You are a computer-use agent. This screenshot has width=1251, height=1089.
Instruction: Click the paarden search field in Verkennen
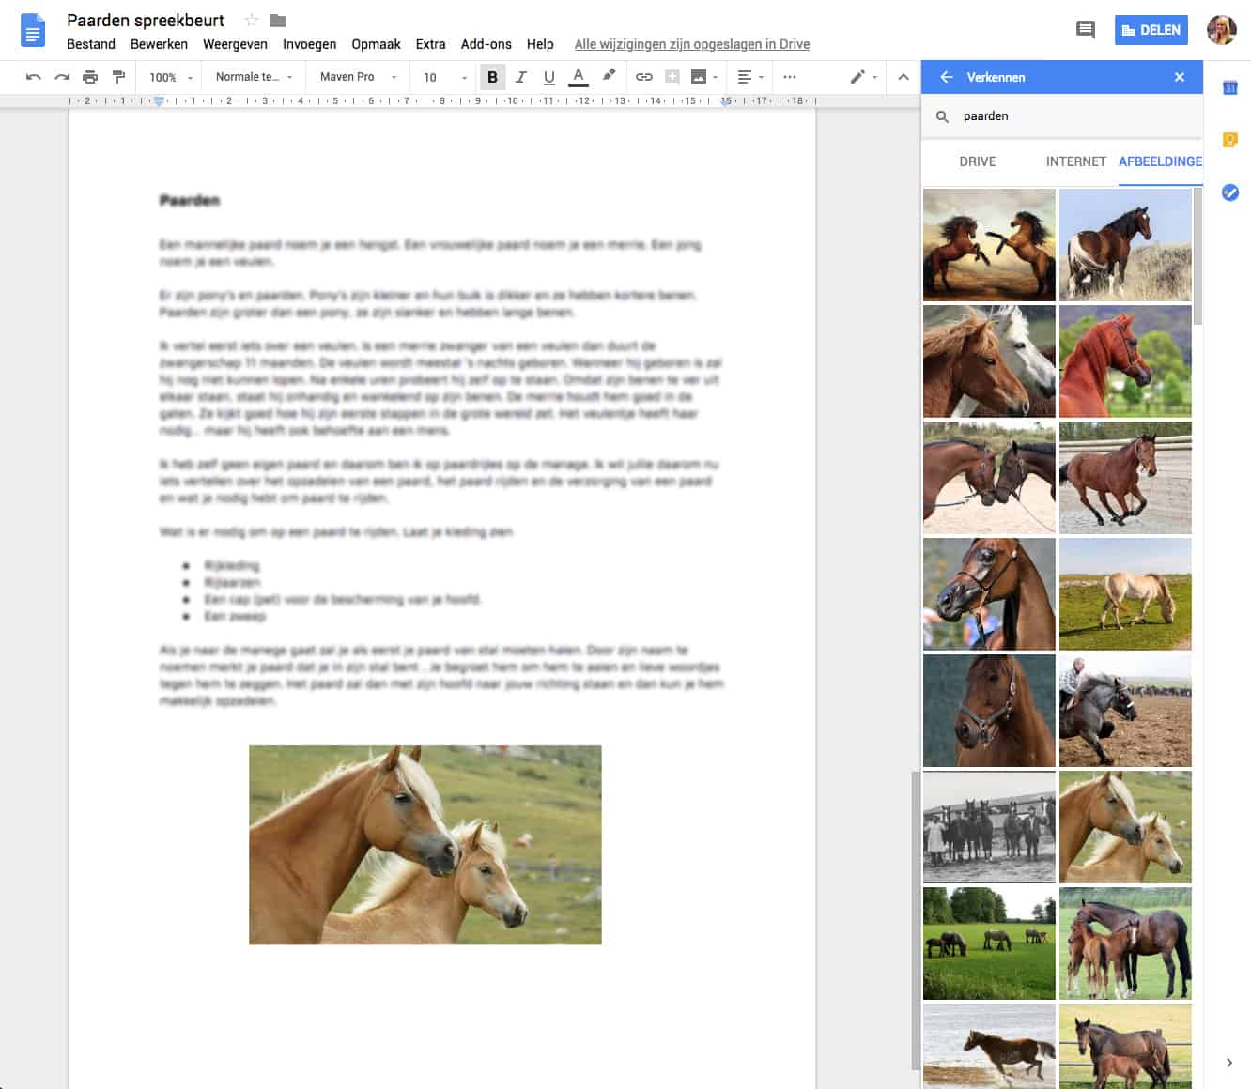click(x=1071, y=116)
